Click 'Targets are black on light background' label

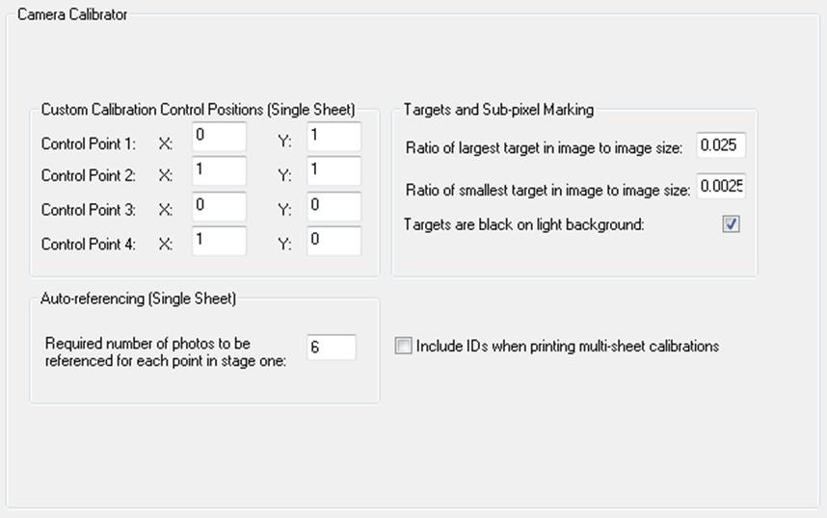pyautogui.click(x=523, y=224)
